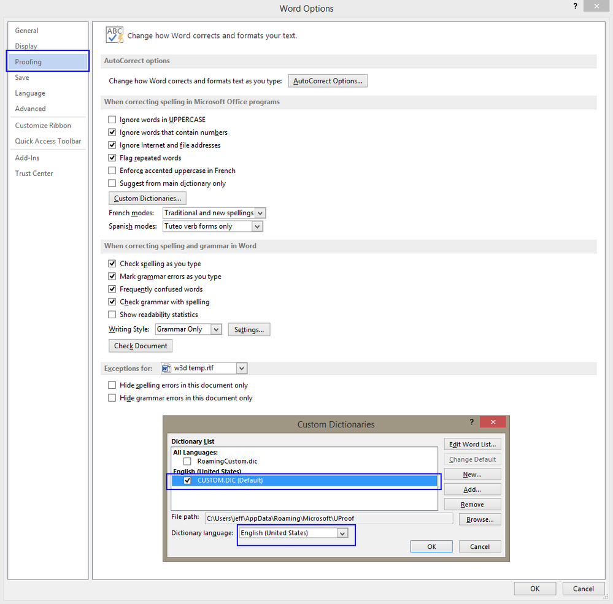613x604 pixels.
Task: Open the Writing Style dropdown
Action: [216, 329]
